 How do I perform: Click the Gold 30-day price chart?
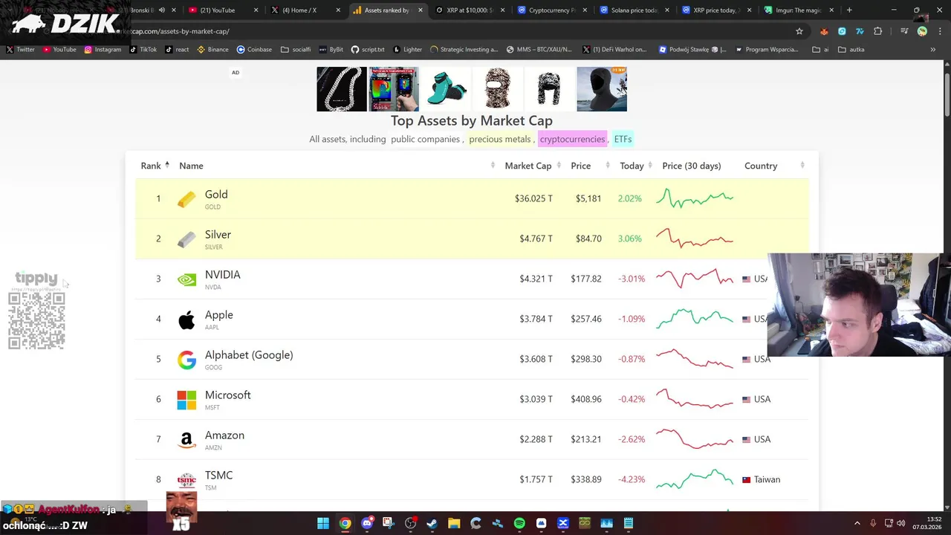[695, 198]
